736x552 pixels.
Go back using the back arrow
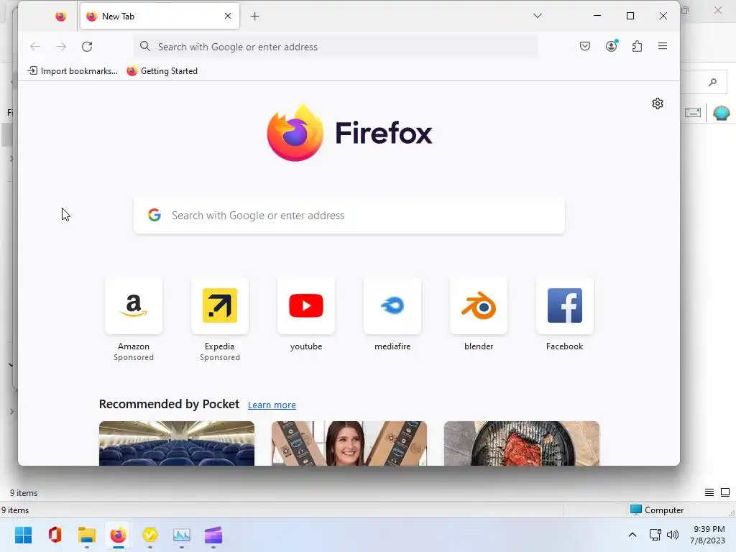35,47
